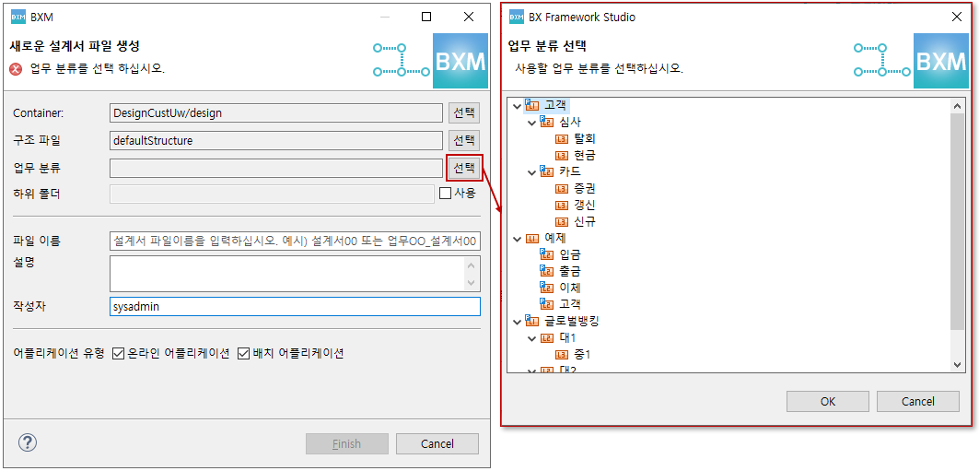This screenshot has height=471, width=979.
Task: Focus the 설명 text area
Action: click(x=286, y=274)
